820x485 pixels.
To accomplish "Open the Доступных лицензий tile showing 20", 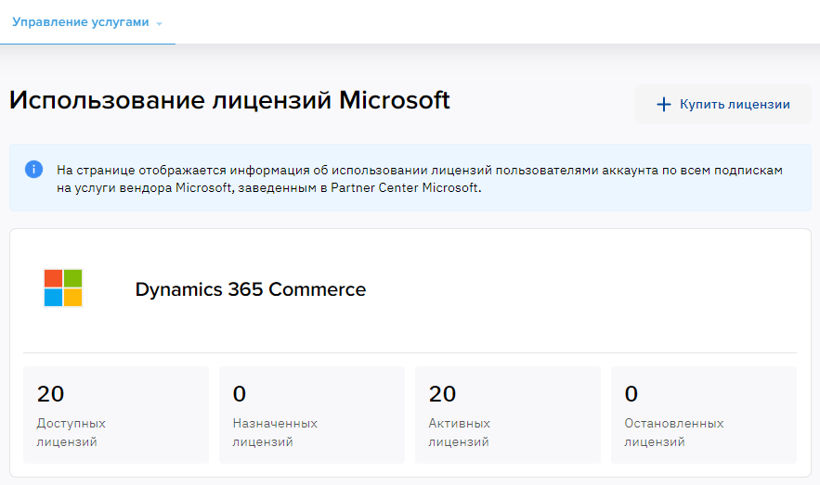I will [116, 415].
